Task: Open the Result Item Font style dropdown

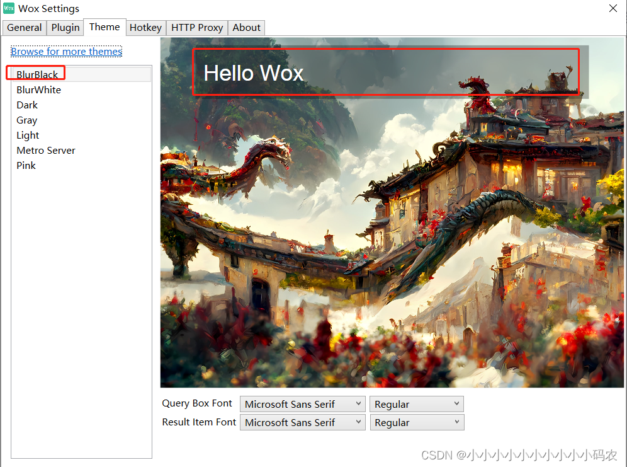Action: [x=417, y=423]
